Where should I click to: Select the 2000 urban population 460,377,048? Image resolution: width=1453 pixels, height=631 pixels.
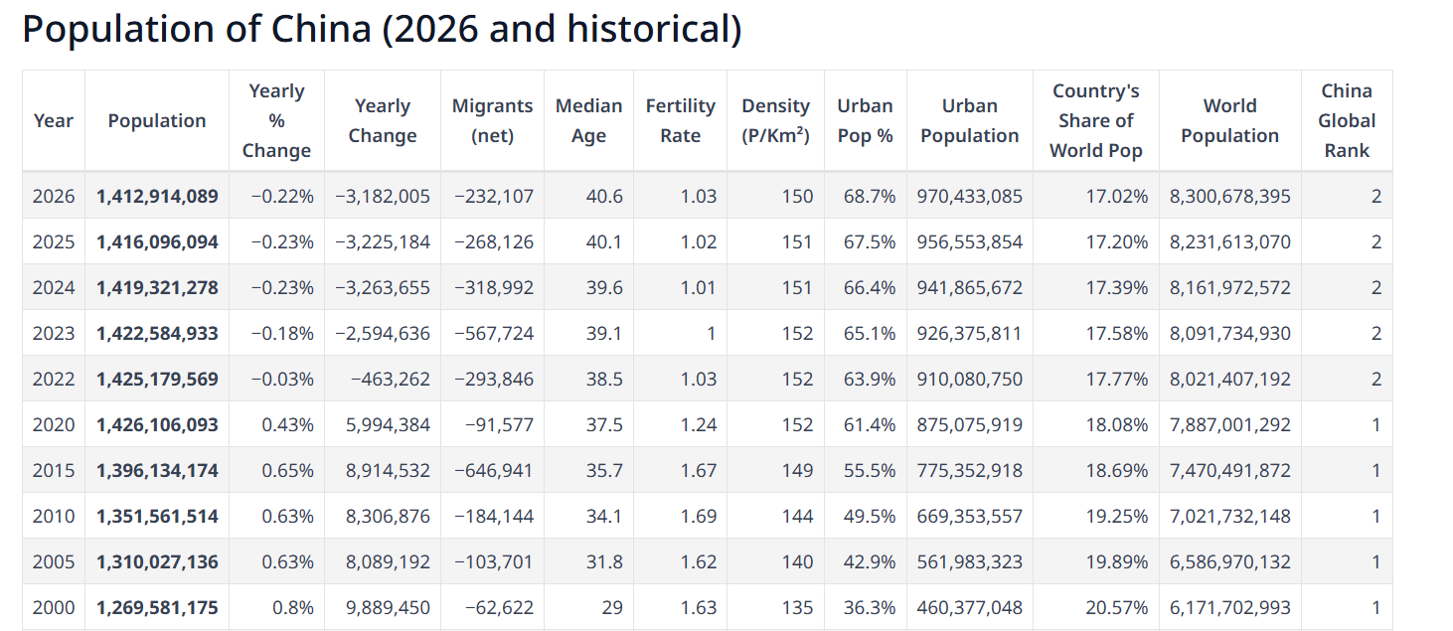(969, 607)
